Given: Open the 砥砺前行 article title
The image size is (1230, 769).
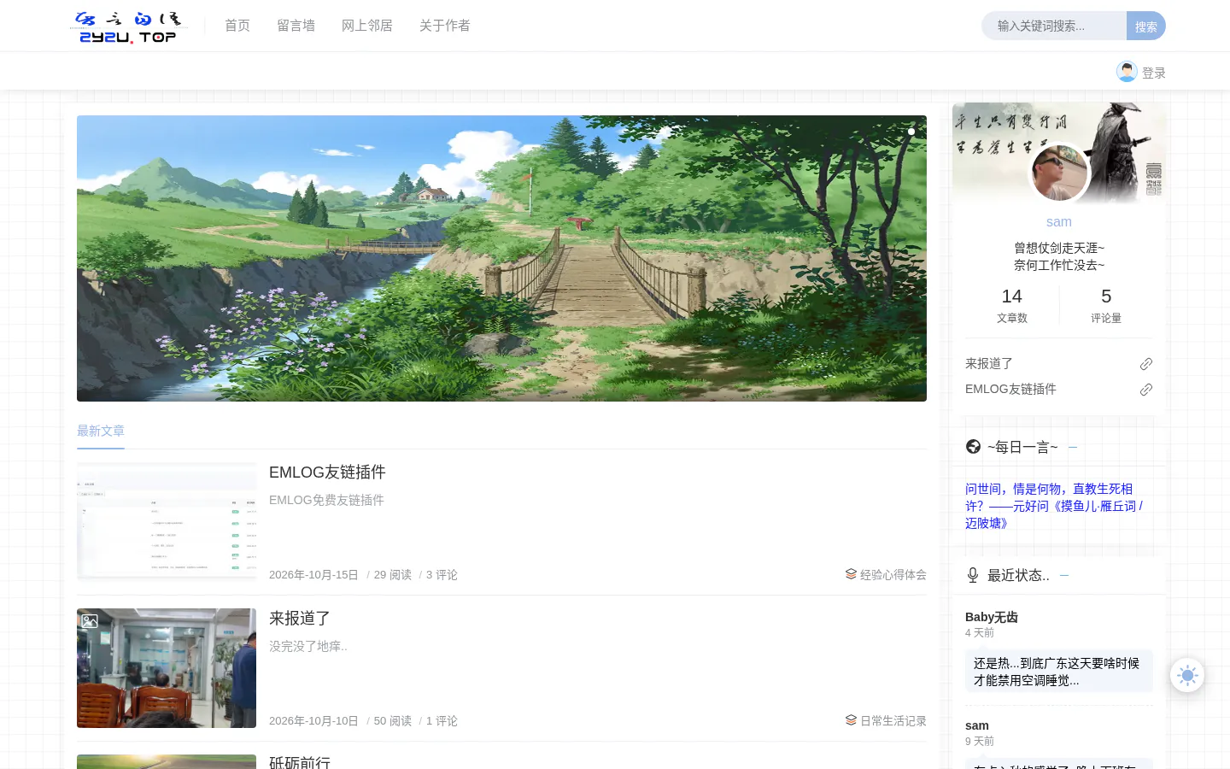Looking at the screenshot, I should (x=300, y=761).
